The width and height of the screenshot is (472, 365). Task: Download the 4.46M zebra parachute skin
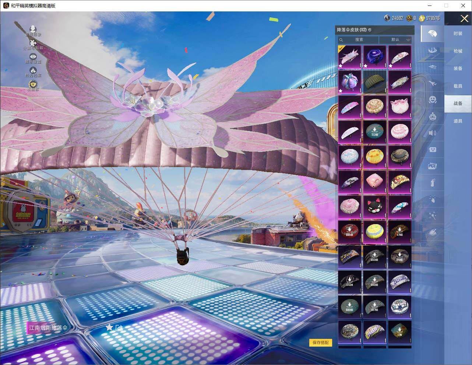pos(350,282)
